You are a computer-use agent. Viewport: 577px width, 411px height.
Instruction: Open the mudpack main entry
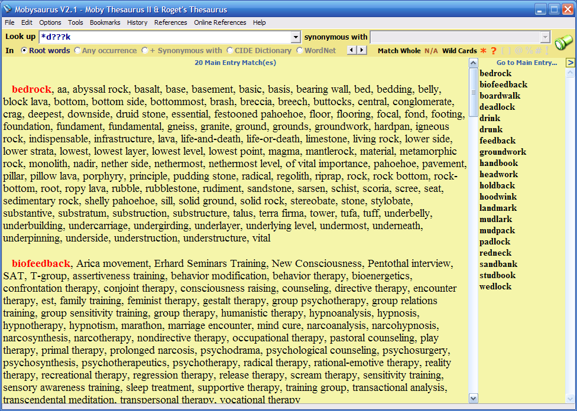pos(497,230)
